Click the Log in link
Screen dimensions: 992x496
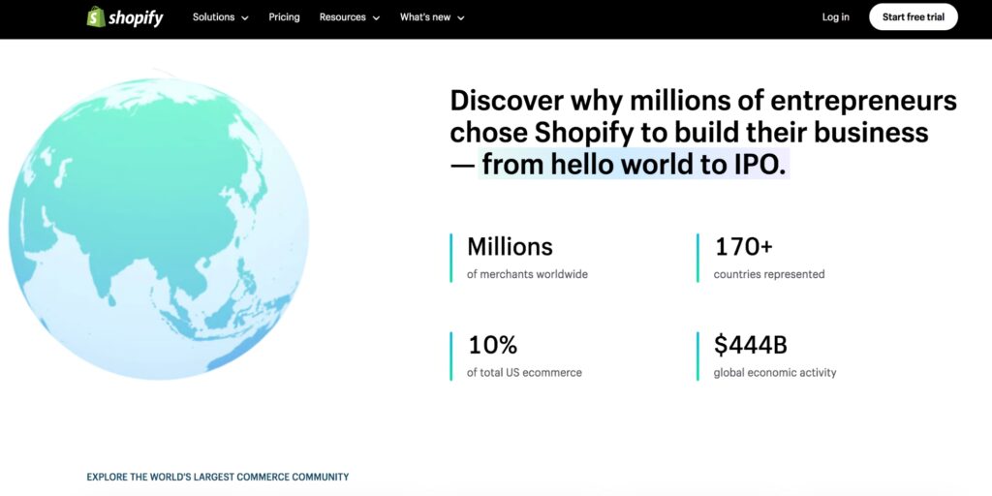836,17
